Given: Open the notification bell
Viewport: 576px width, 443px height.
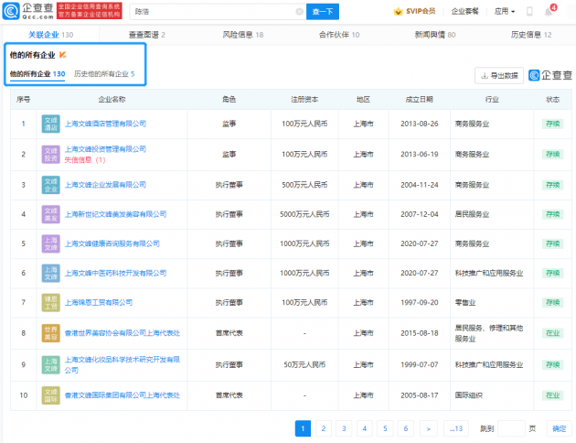Looking at the screenshot, I should (549, 11).
